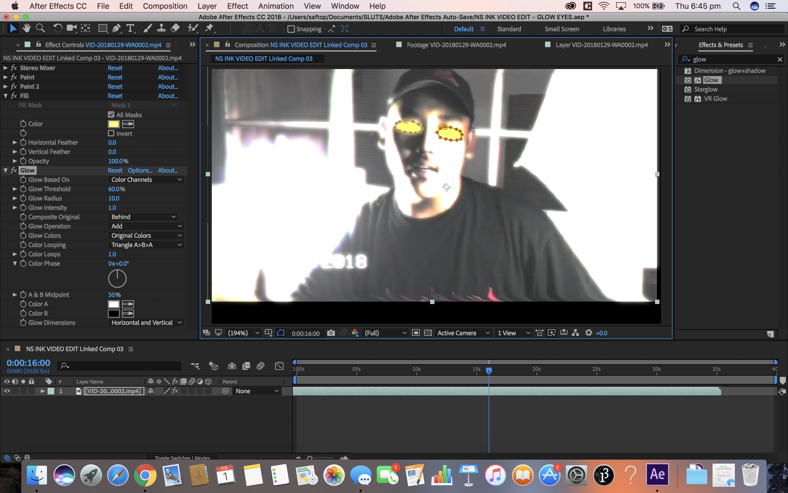Screen dimensions: 788x493
Task: Select the Eraser tool
Action: coord(175,29)
